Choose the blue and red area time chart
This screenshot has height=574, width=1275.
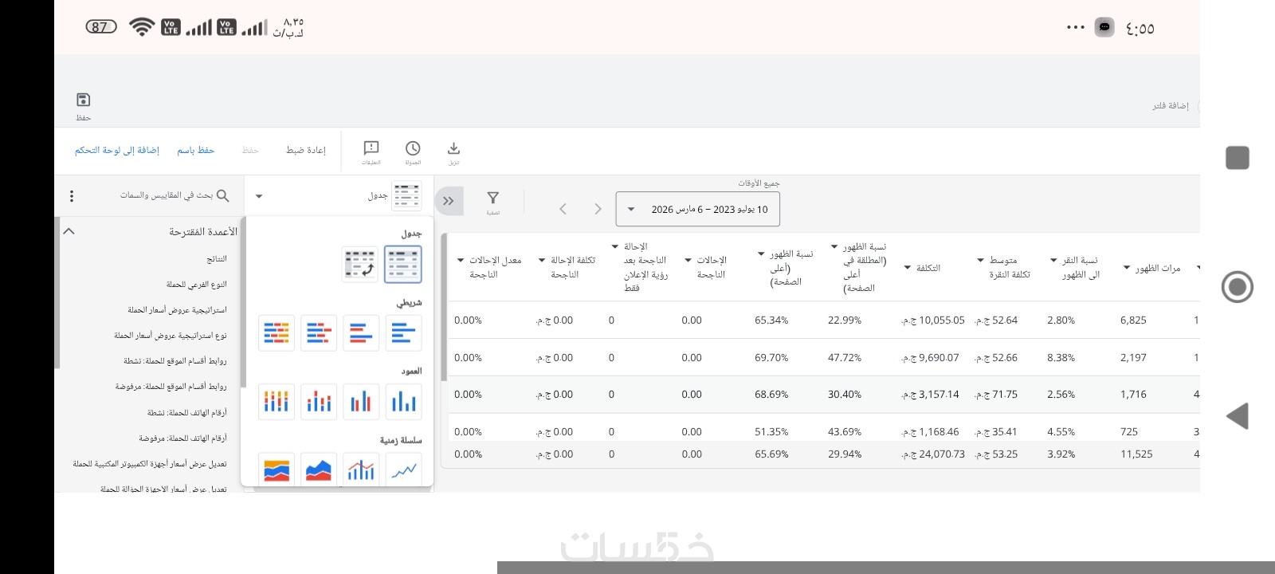[319, 469]
